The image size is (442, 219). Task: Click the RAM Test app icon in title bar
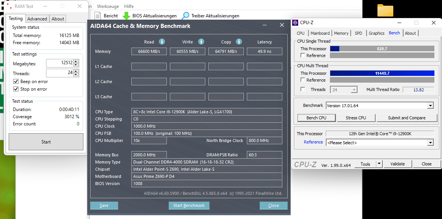[9, 6]
